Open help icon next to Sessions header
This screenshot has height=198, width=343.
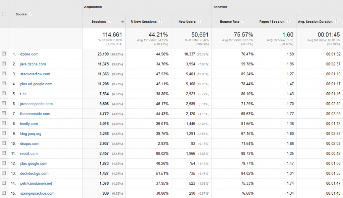(x=110, y=21)
